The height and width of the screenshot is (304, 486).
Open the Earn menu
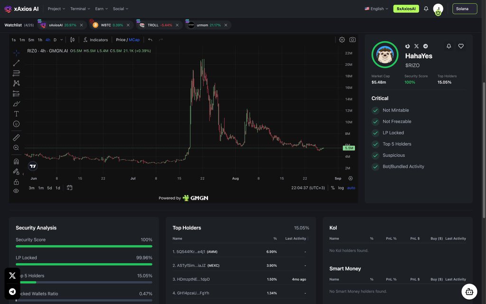point(102,9)
